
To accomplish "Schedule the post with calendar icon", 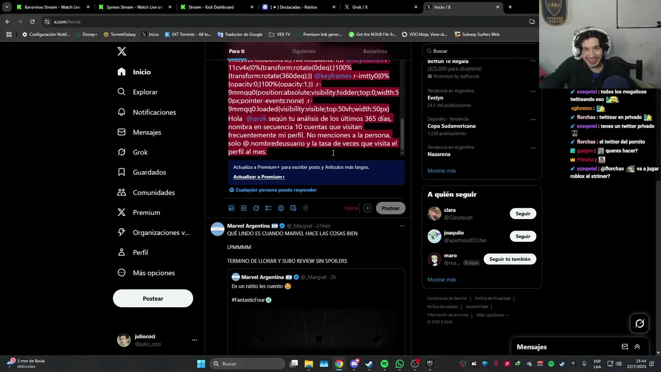I will 293,208.
